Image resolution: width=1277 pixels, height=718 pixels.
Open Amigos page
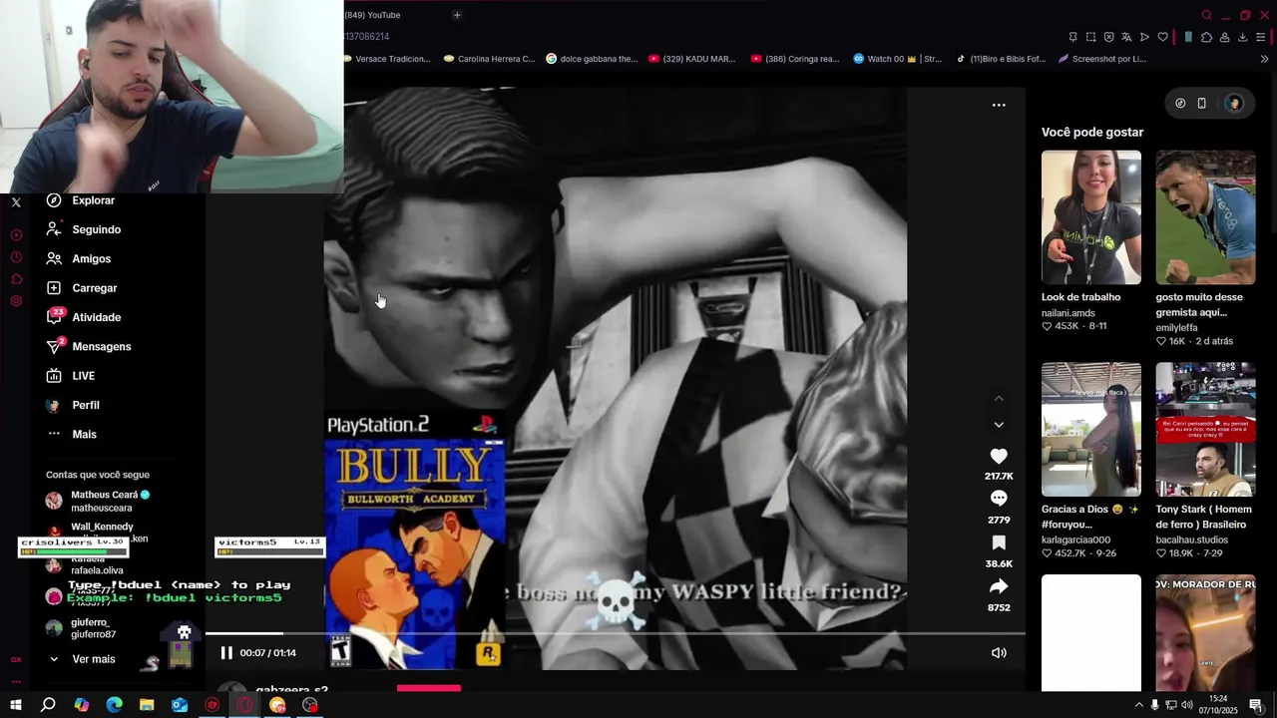(79, 258)
